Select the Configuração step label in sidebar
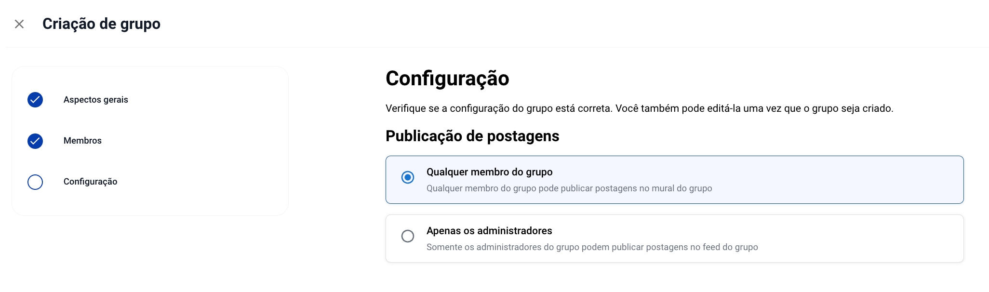 click(90, 182)
